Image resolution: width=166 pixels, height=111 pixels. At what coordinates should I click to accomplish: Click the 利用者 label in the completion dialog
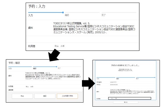[x=98, y=99]
